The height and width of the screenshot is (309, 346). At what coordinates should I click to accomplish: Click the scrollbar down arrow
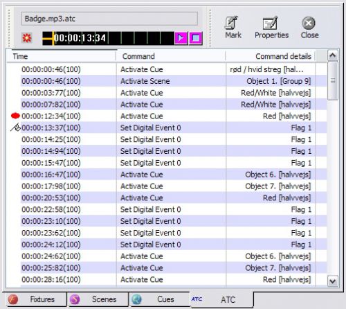tap(333, 281)
